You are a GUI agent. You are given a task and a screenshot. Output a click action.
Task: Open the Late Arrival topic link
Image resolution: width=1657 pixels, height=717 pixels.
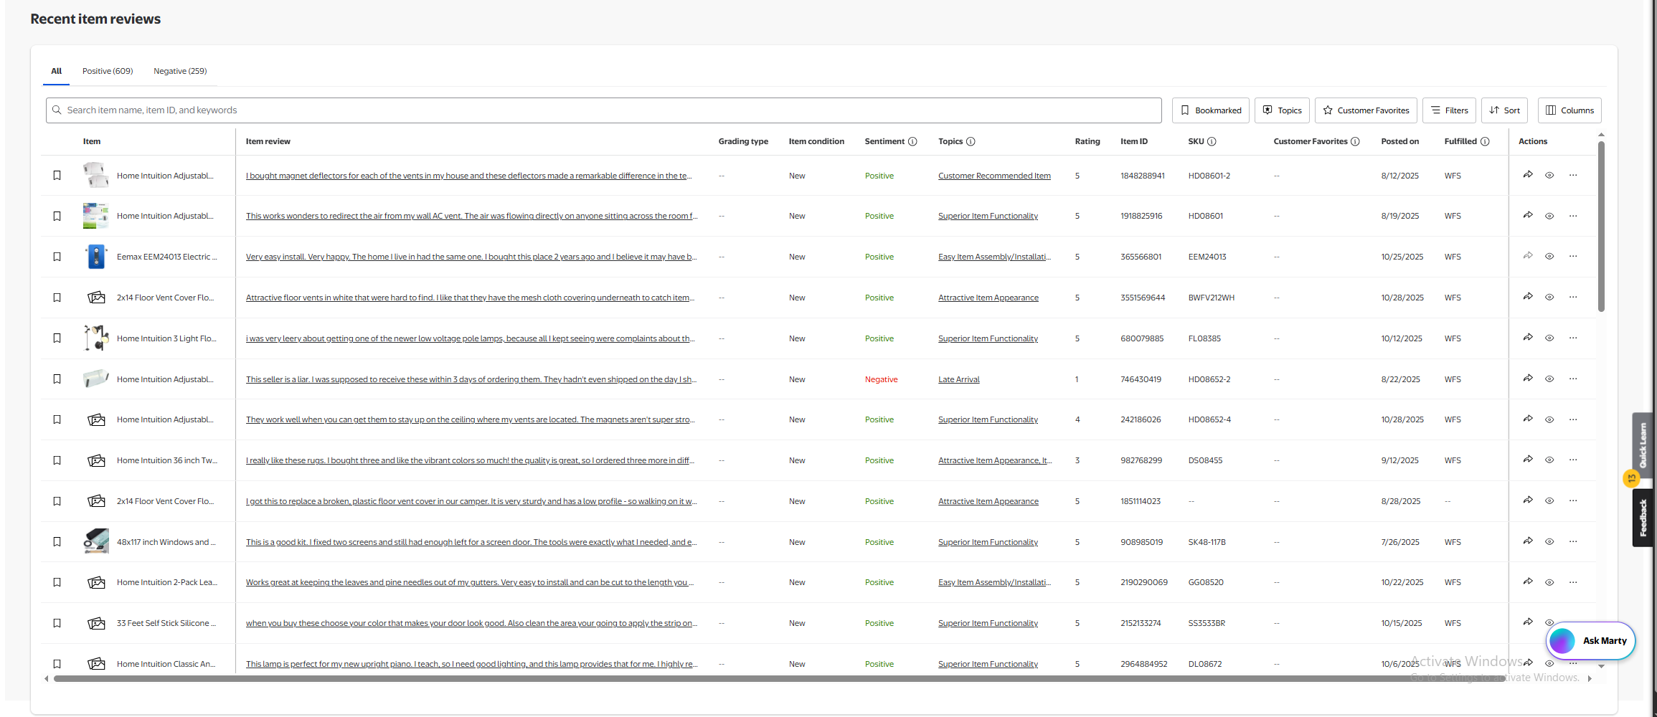point(958,379)
